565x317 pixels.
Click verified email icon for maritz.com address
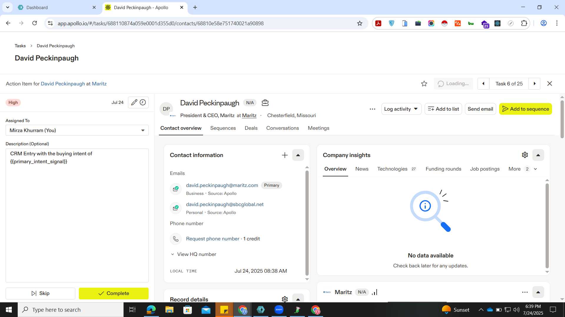176,189
